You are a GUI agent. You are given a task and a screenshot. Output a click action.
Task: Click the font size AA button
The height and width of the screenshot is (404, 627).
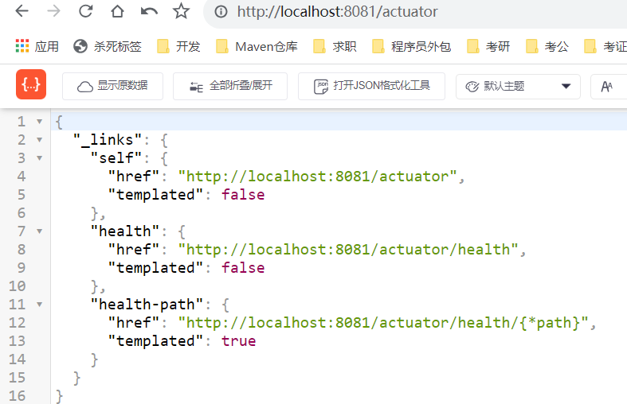coord(607,86)
